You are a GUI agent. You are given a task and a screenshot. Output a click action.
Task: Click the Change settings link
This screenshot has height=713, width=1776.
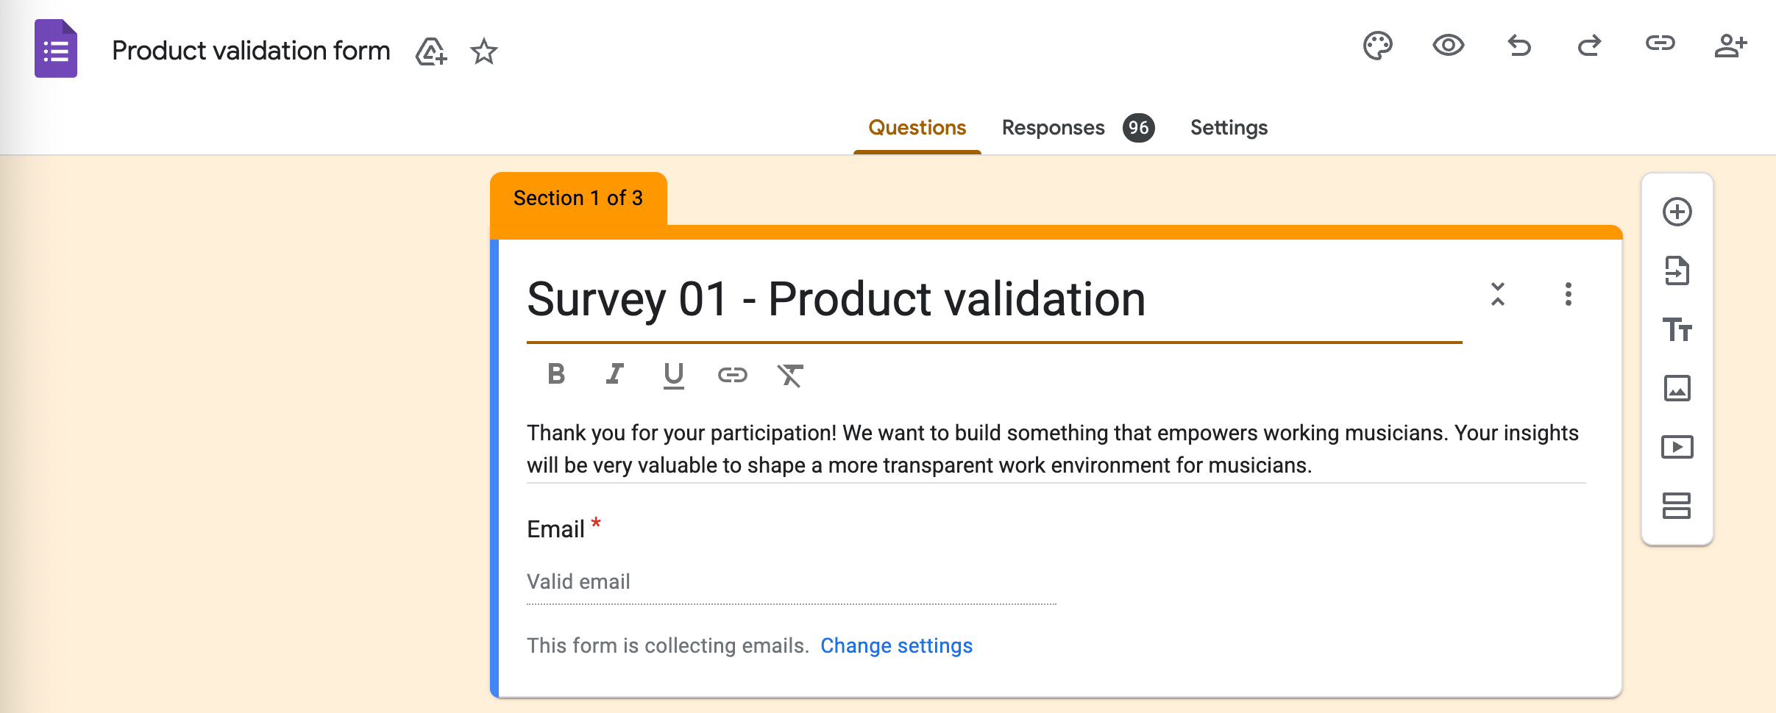pyautogui.click(x=896, y=645)
